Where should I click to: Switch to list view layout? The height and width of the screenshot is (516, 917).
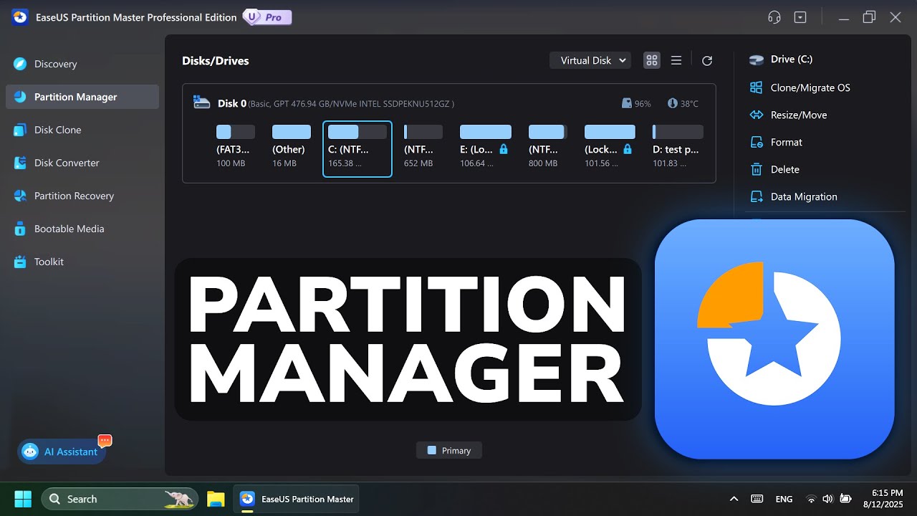click(676, 60)
